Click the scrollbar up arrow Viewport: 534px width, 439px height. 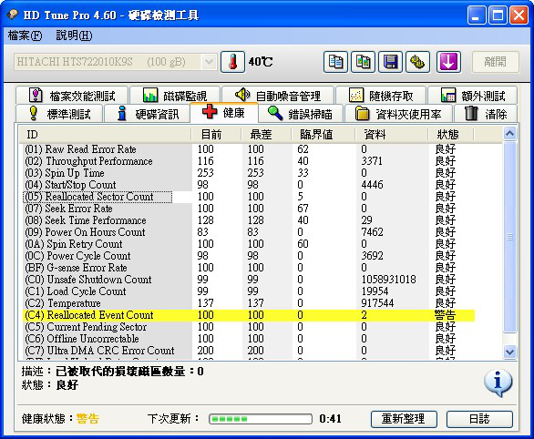pos(509,134)
